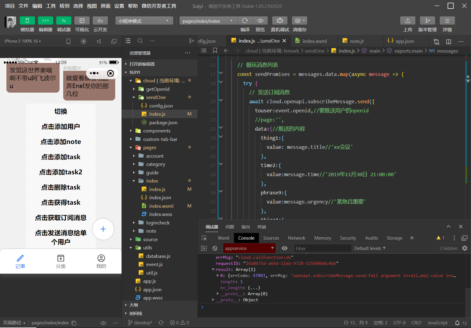This screenshot has width=471, height=328.
Task: Collapse the sidebar panel arrow icon
Action: coord(192,41)
